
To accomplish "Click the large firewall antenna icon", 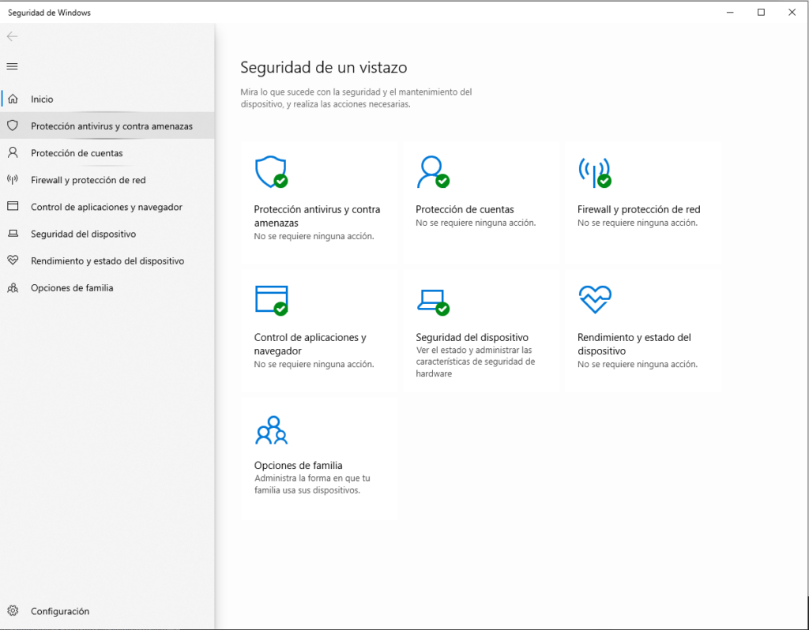I will coord(595,172).
